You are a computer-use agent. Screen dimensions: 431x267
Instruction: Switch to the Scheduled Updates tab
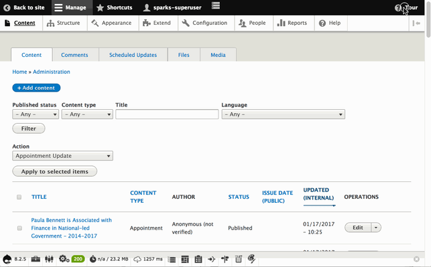(133, 55)
